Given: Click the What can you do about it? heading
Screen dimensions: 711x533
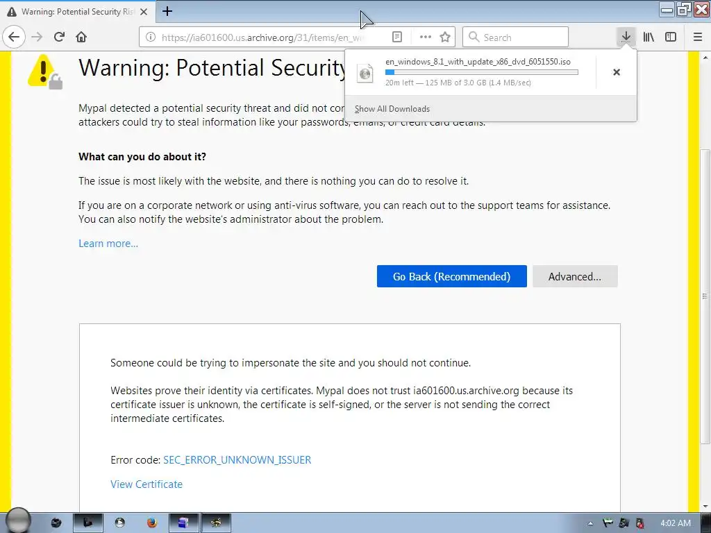Looking at the screenshot, I should point(142,157).
